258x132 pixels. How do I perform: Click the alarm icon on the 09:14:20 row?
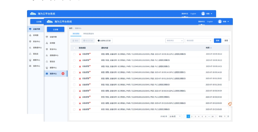click(80, 72)
